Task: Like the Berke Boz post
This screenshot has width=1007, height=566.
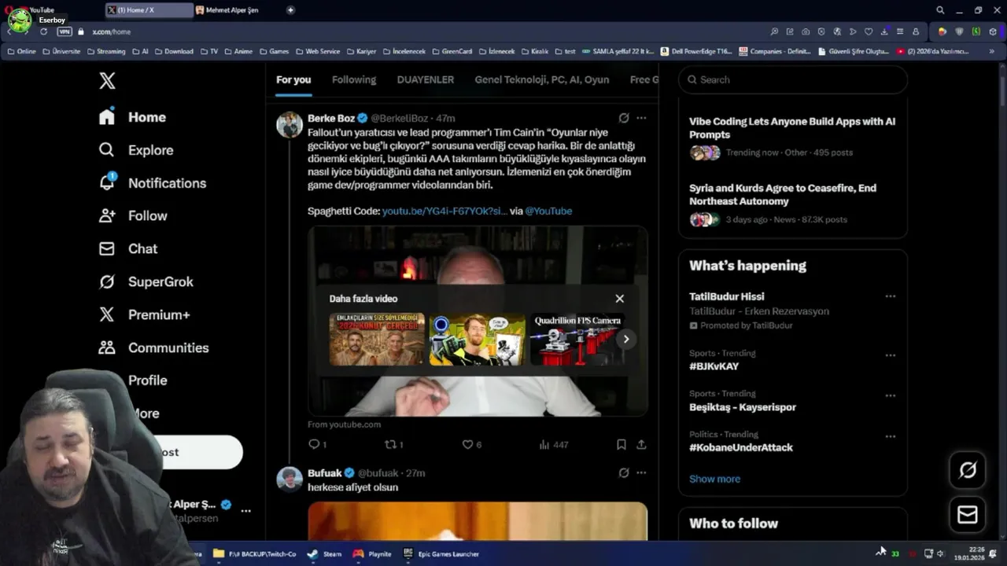Action: point(471,444)
